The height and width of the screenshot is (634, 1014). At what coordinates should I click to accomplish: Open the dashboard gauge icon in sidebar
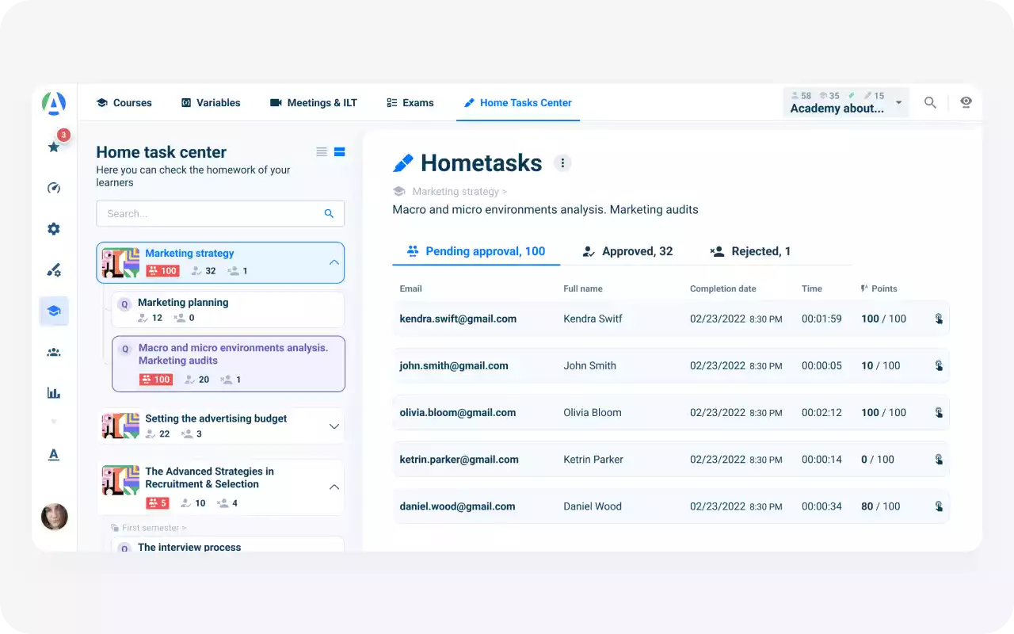[54, 188]
